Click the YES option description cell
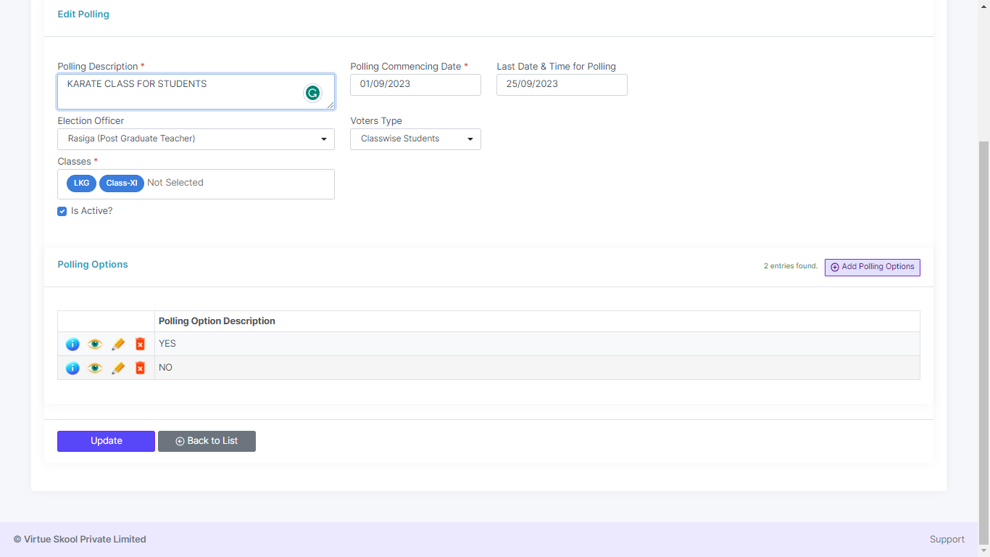This screenshot has width=990, height=557. click(537, 344)
